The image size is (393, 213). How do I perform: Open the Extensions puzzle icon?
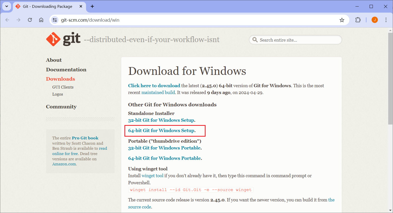pyautogui.click(x=358, y=20)
